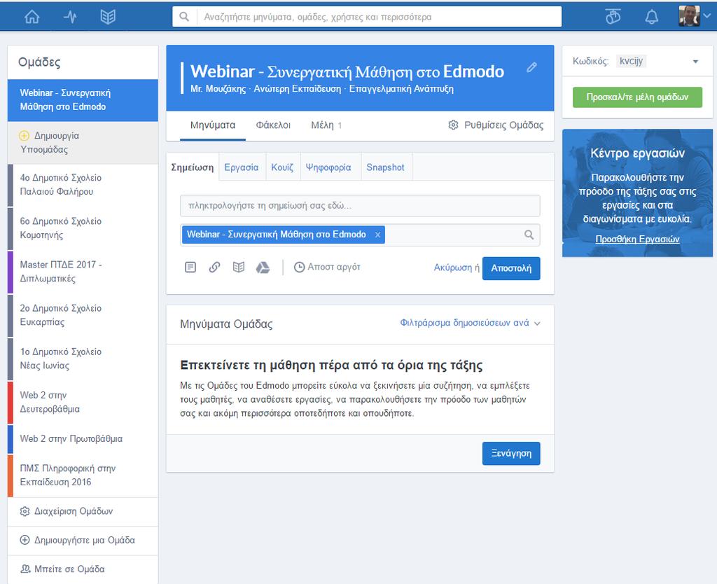Switch to the Φάκελοι tab
The width and height of the screenshot is (717, 584).
coord(273,125)
